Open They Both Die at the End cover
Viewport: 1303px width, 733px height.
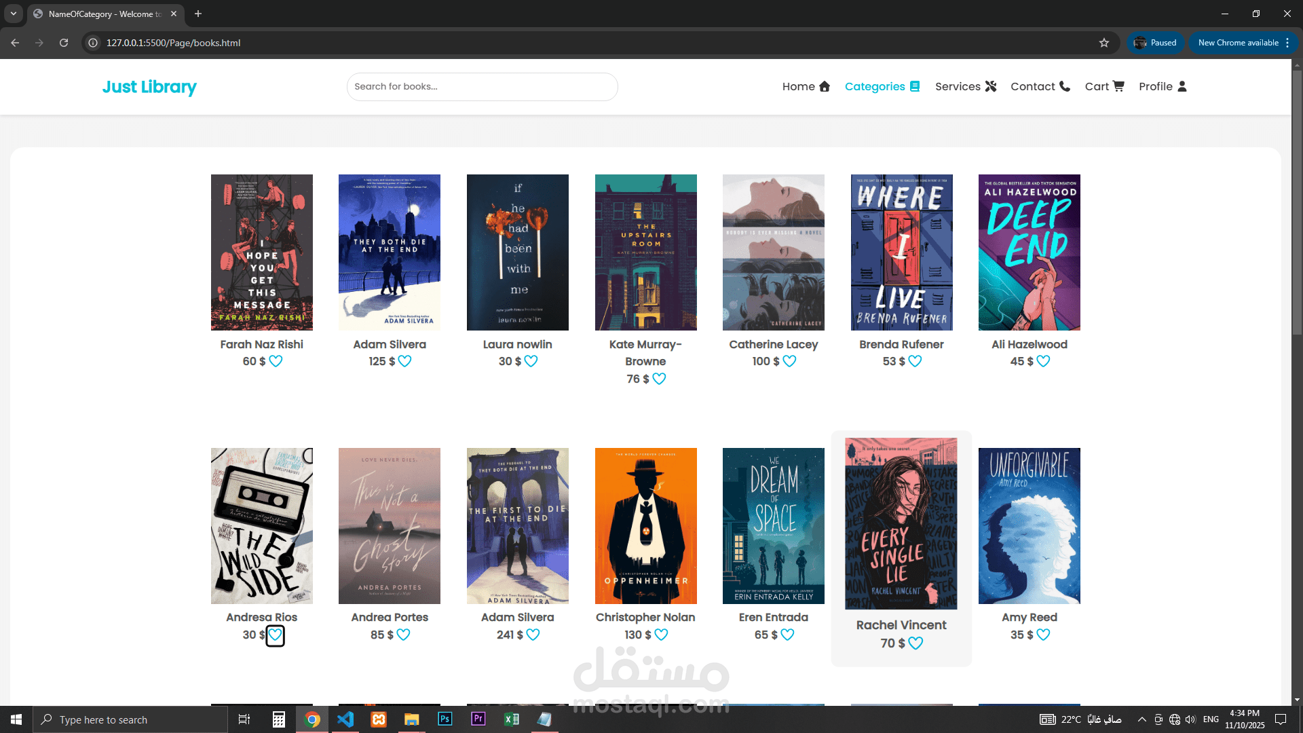point(390,252)
